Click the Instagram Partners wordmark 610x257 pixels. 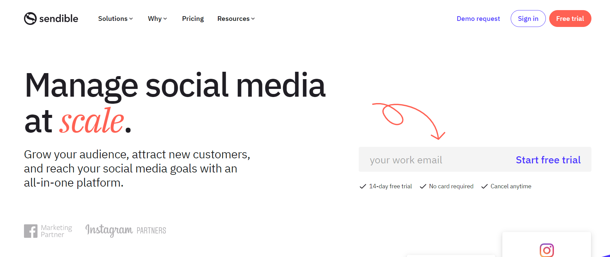(126, 230)
